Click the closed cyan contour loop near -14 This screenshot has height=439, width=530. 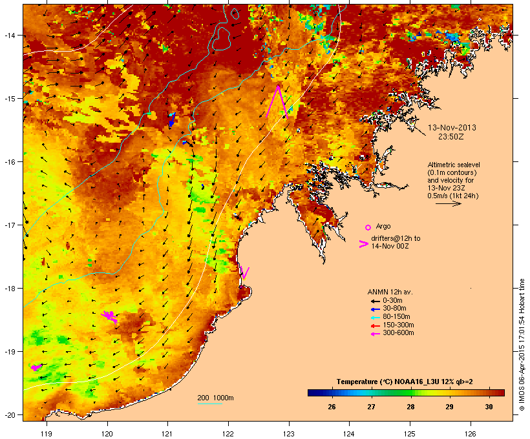[222, 39]
